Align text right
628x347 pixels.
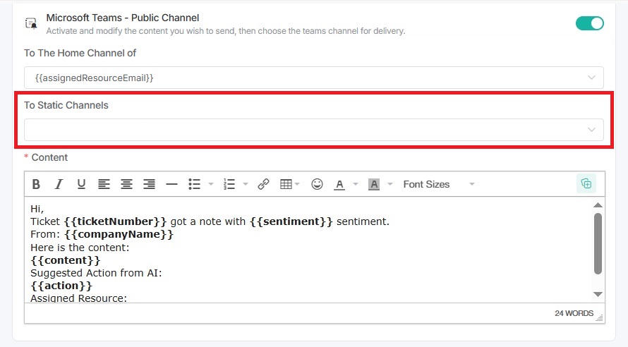[149, 184]
